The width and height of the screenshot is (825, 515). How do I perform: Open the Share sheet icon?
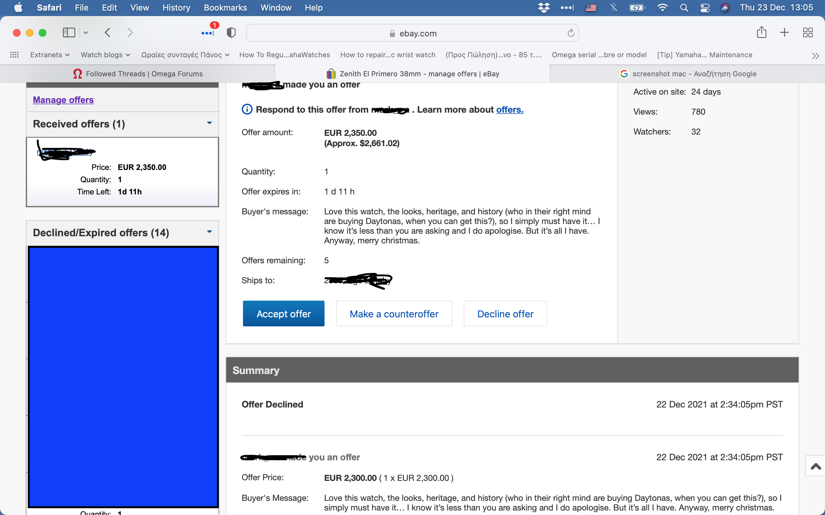pyautogui.click(x=761, y=33)
